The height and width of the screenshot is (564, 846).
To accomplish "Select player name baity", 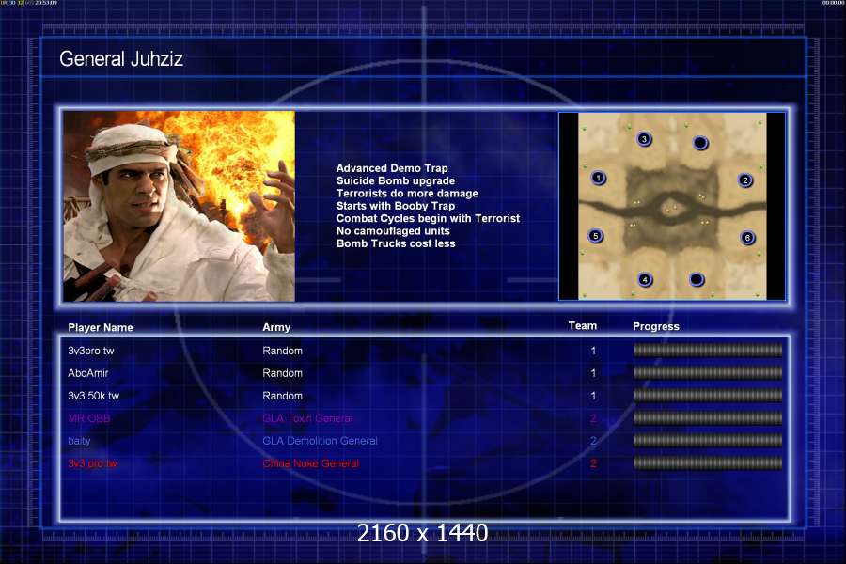I will pyautogui.click(x=79, y=441).
